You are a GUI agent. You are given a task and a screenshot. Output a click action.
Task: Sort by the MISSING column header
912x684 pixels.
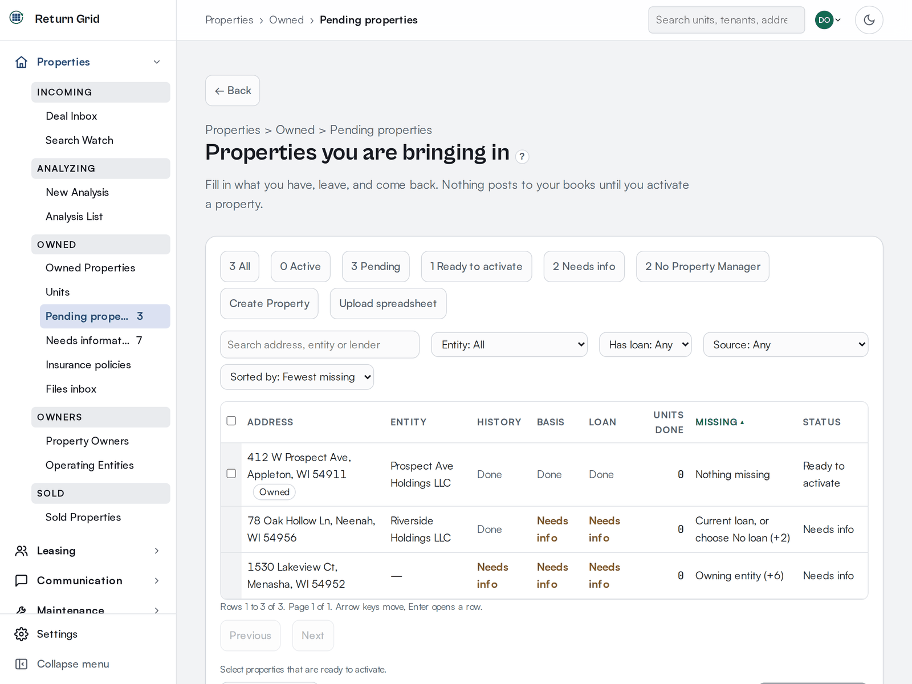tap(719, 422)
